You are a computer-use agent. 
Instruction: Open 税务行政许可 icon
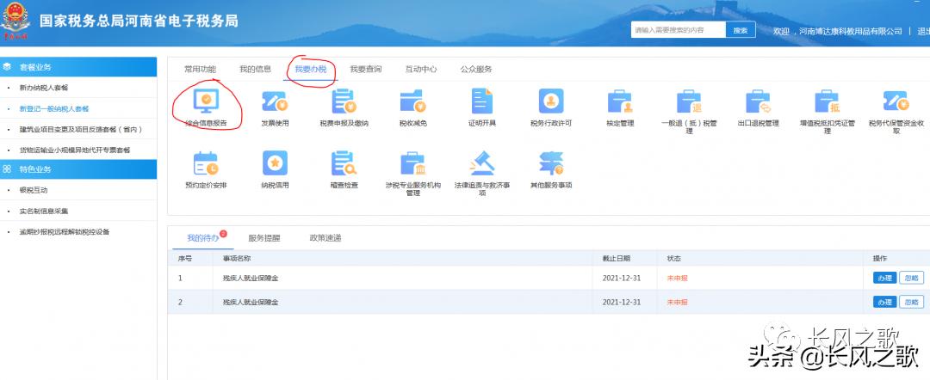click(x=551, y=101)
